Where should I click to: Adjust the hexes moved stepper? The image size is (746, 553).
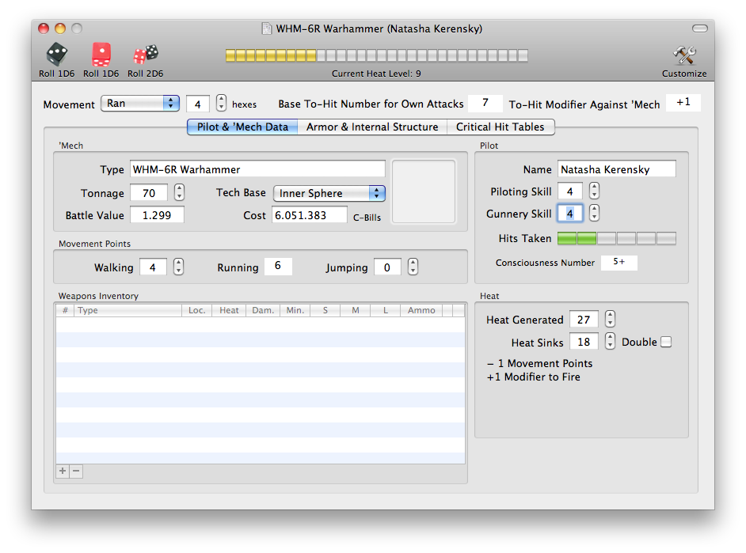point(221,103)
